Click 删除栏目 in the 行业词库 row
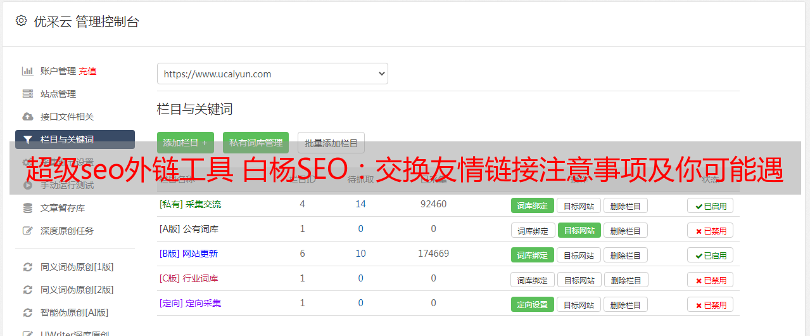This screenshot has height=336, width=810. point(625,280)
